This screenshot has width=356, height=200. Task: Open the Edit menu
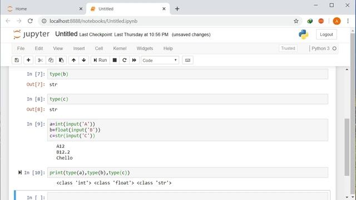point(39,48)
